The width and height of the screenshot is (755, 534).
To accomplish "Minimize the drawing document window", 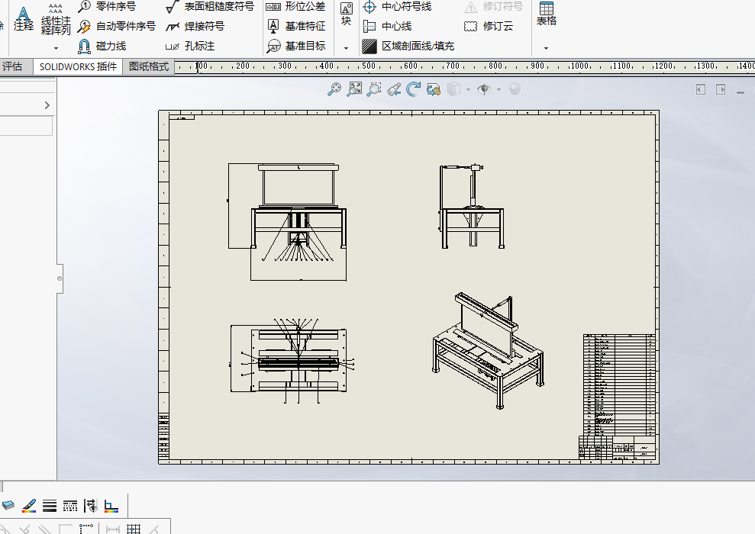I will [x=740, y=92].
